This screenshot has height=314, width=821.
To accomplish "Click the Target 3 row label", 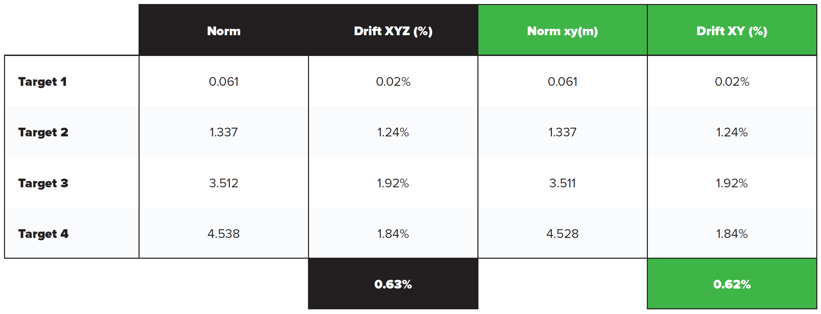I will coord(43,183).
